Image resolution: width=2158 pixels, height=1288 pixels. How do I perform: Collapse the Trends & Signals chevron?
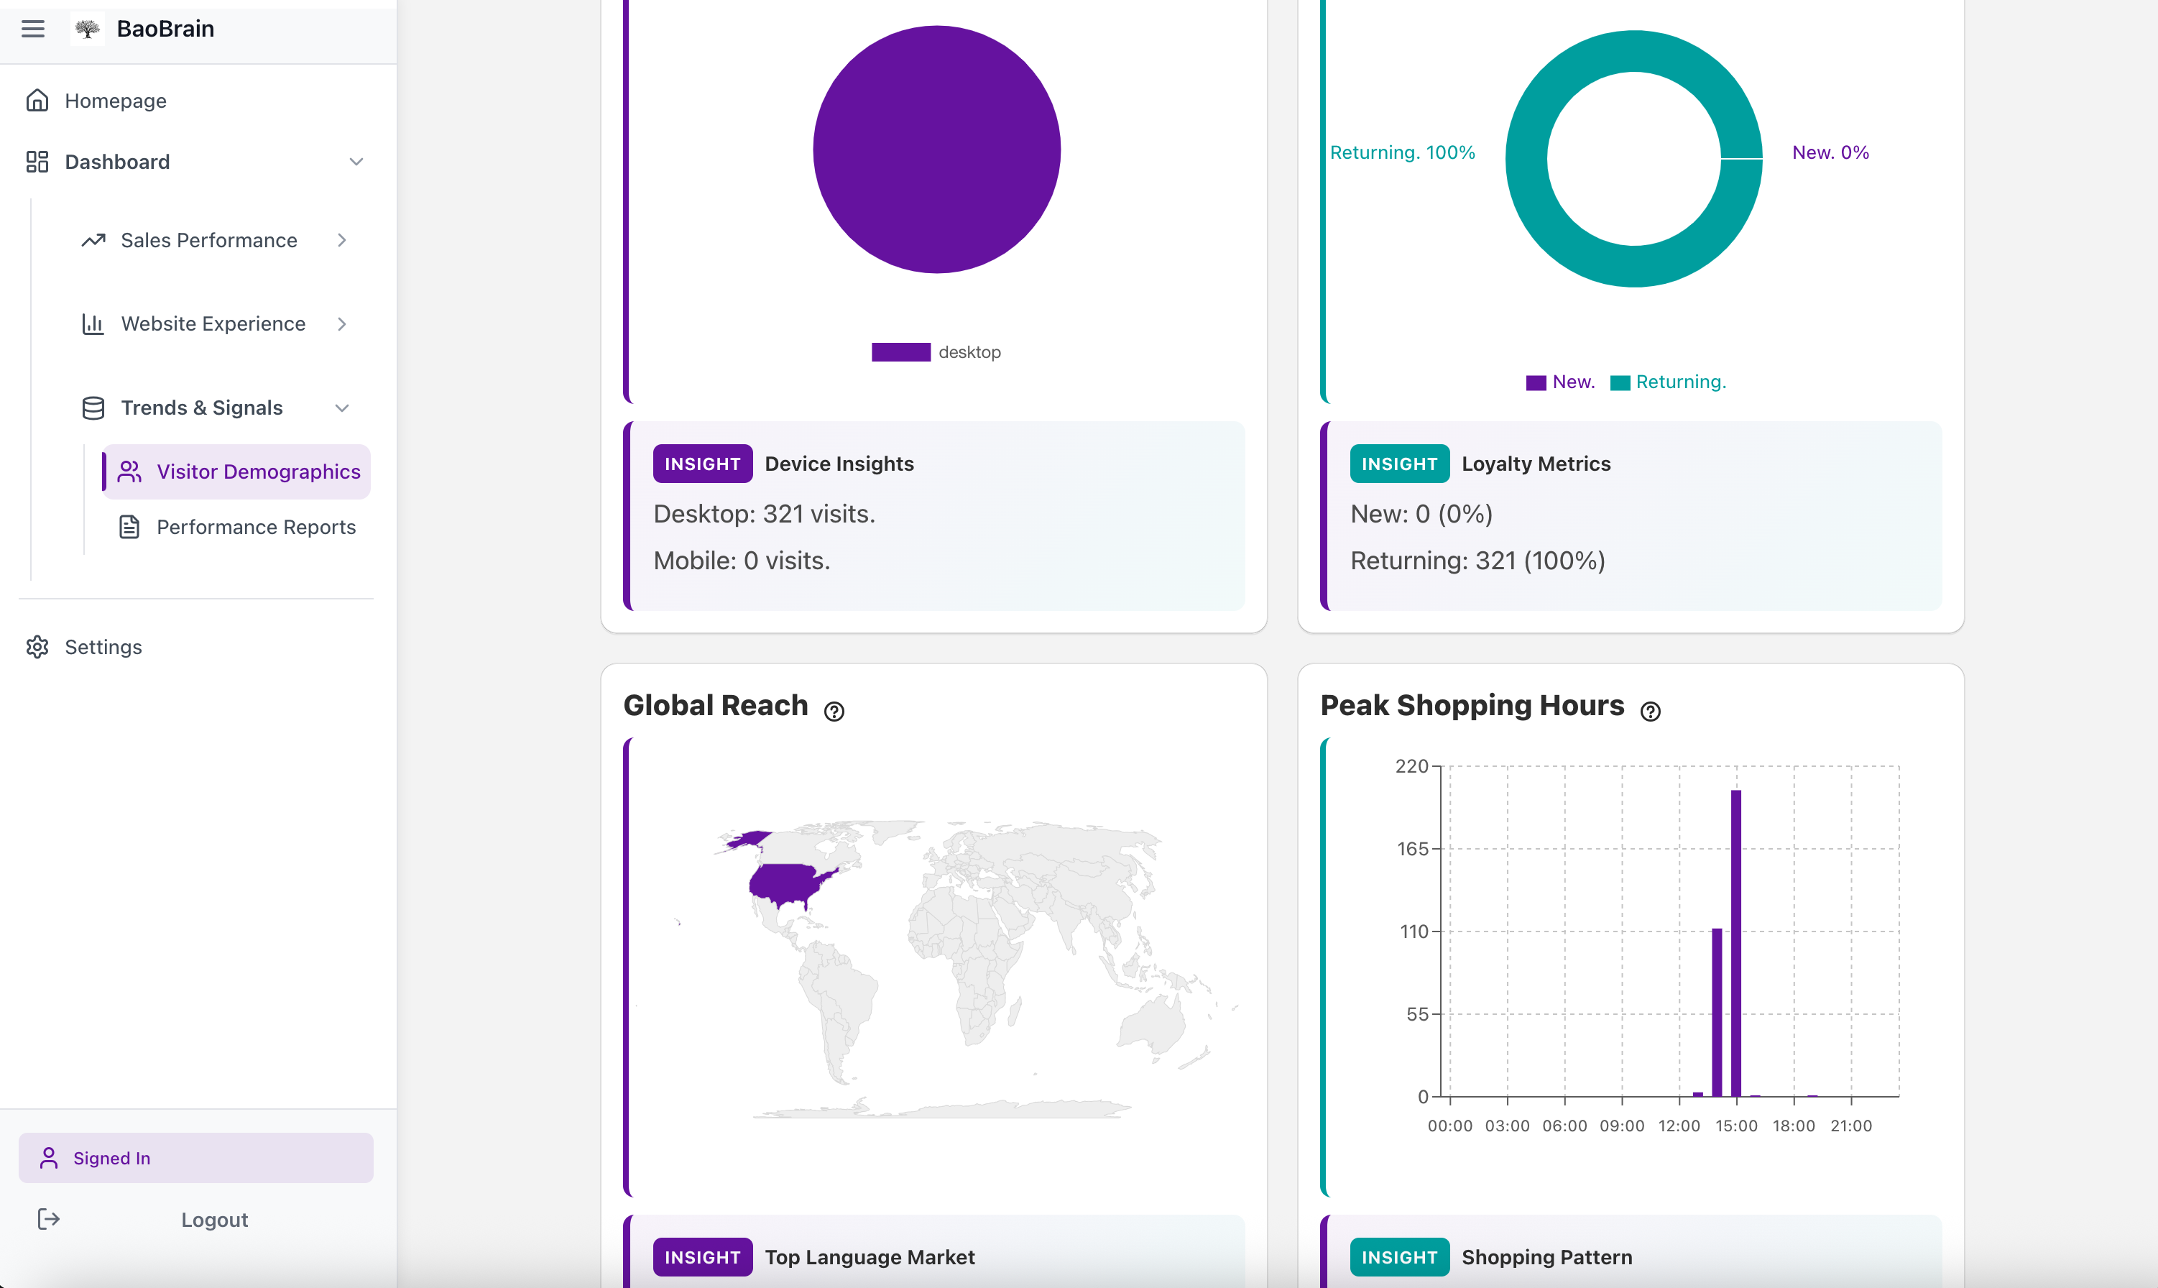[x=342, y=408]
